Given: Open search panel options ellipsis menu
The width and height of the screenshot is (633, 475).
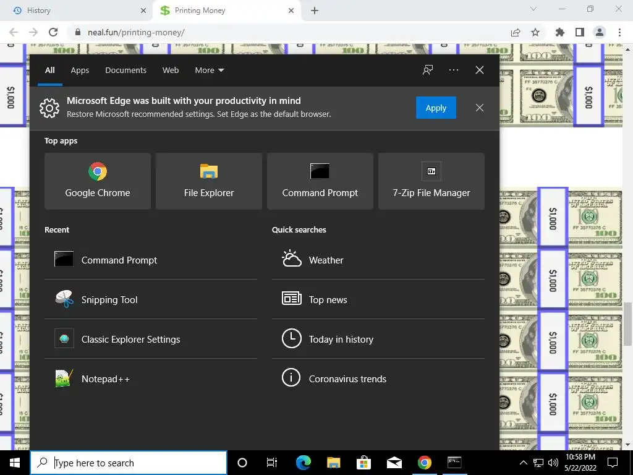Looking at the screenshot, I should click(453, 70).
